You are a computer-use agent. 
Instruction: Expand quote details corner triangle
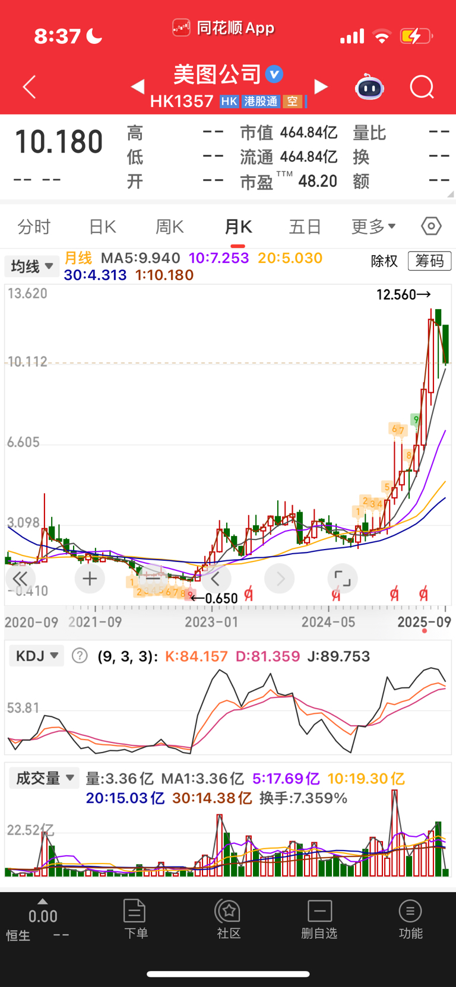tap(451, 194)
